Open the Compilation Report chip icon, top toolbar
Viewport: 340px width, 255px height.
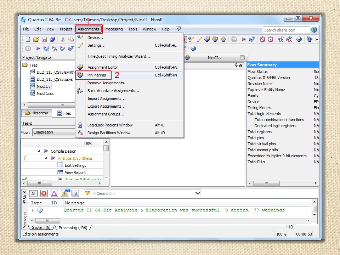(x=299, y=39)
